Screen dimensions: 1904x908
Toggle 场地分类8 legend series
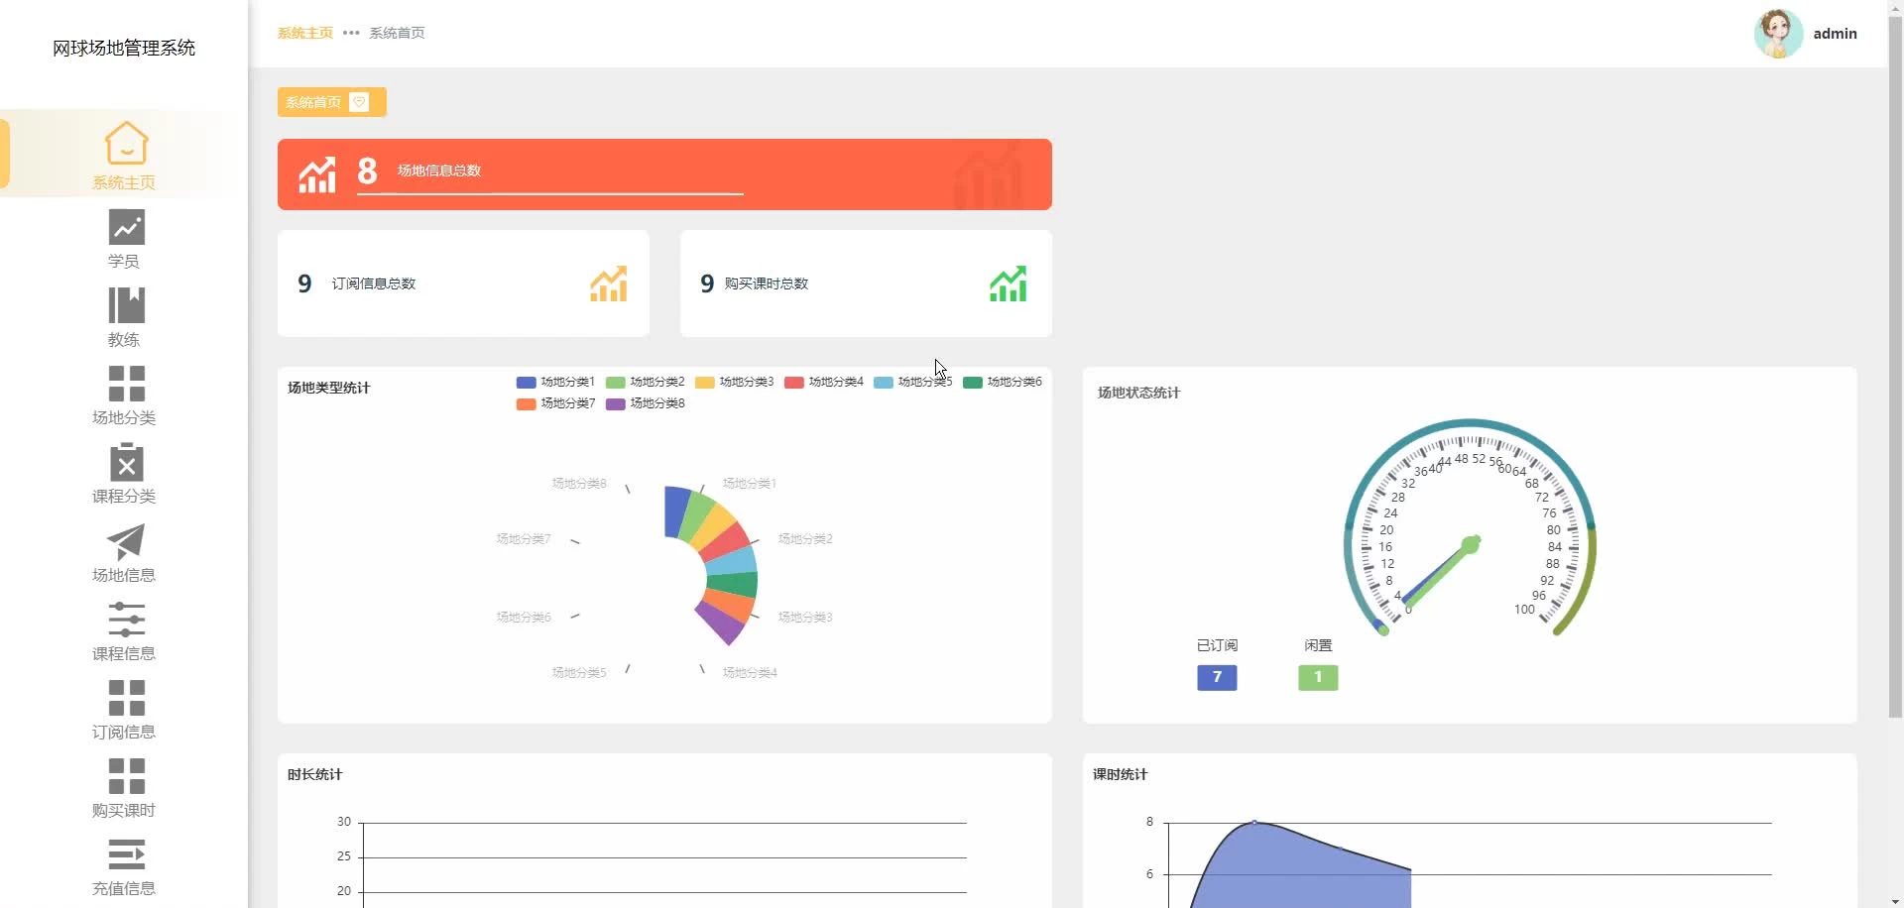pyautogui.click(x=645, y=403)
